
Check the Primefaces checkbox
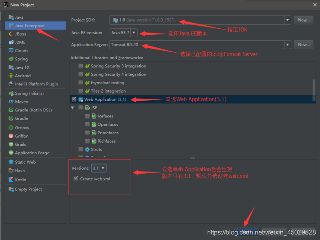(x=87, y=133)
